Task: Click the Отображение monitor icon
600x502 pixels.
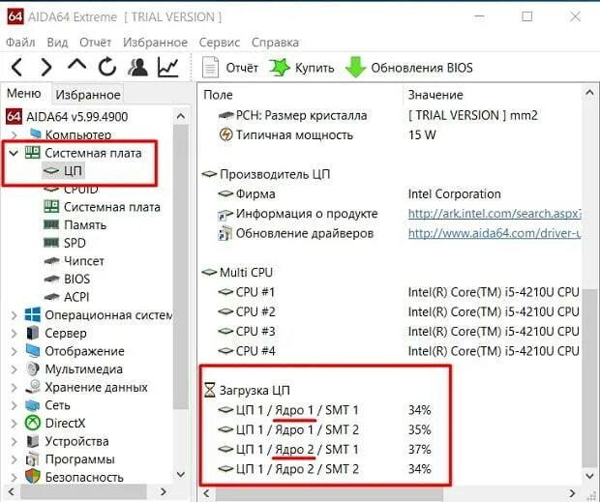Action: [33, 350]
